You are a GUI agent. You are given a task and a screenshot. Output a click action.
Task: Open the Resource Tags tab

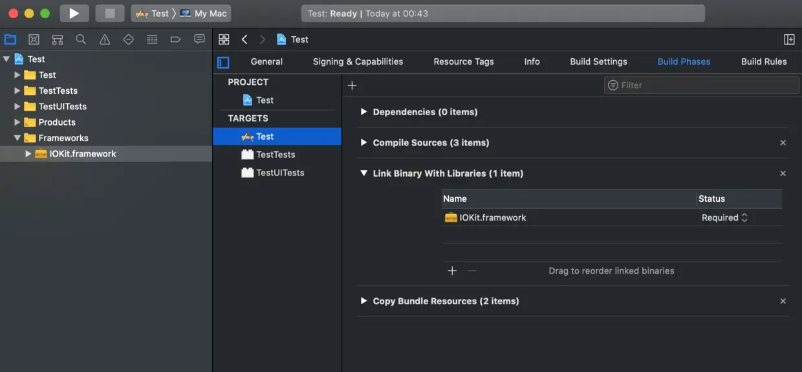(464, 61)
